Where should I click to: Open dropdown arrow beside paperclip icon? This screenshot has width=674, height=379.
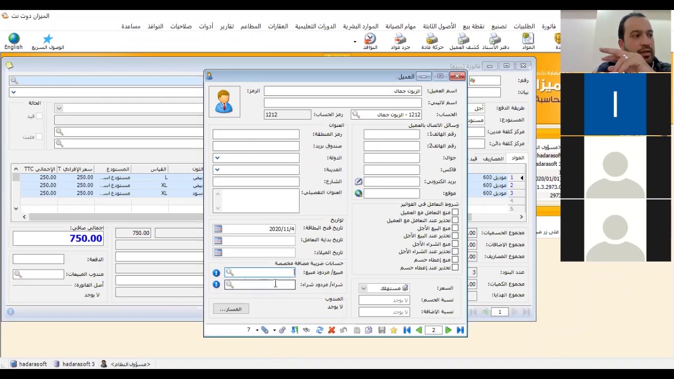(x=274, y=331)
